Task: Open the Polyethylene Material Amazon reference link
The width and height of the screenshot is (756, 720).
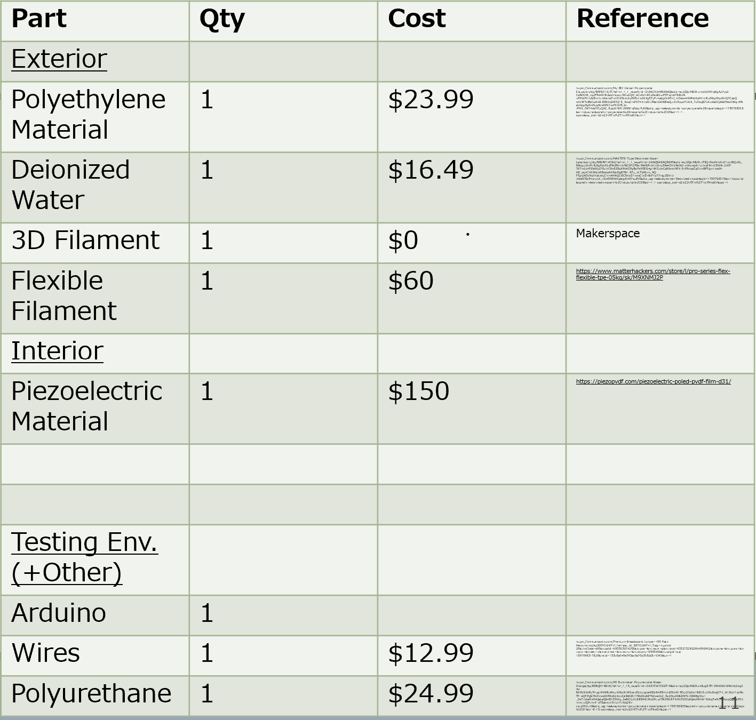Action: tap(660, 101)
